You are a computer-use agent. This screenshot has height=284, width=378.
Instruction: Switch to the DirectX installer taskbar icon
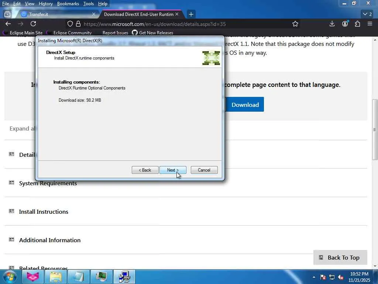[x=124, y=277]
